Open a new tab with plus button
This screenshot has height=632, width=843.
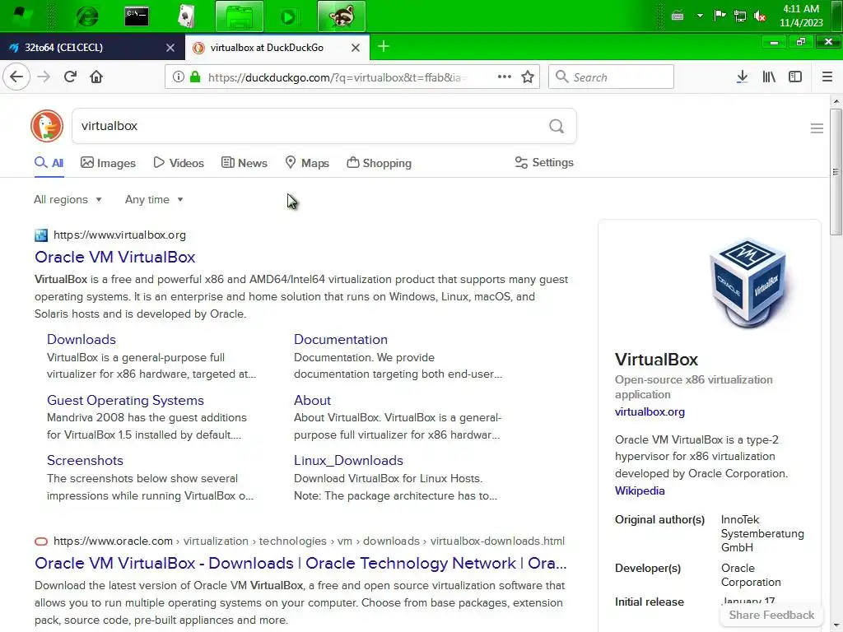click(384, 47)
